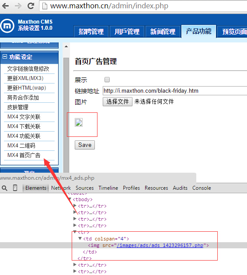Click the 首页广告管理 heading
The height and width of the screenshot is (275, 247).
tap(96, 61)
